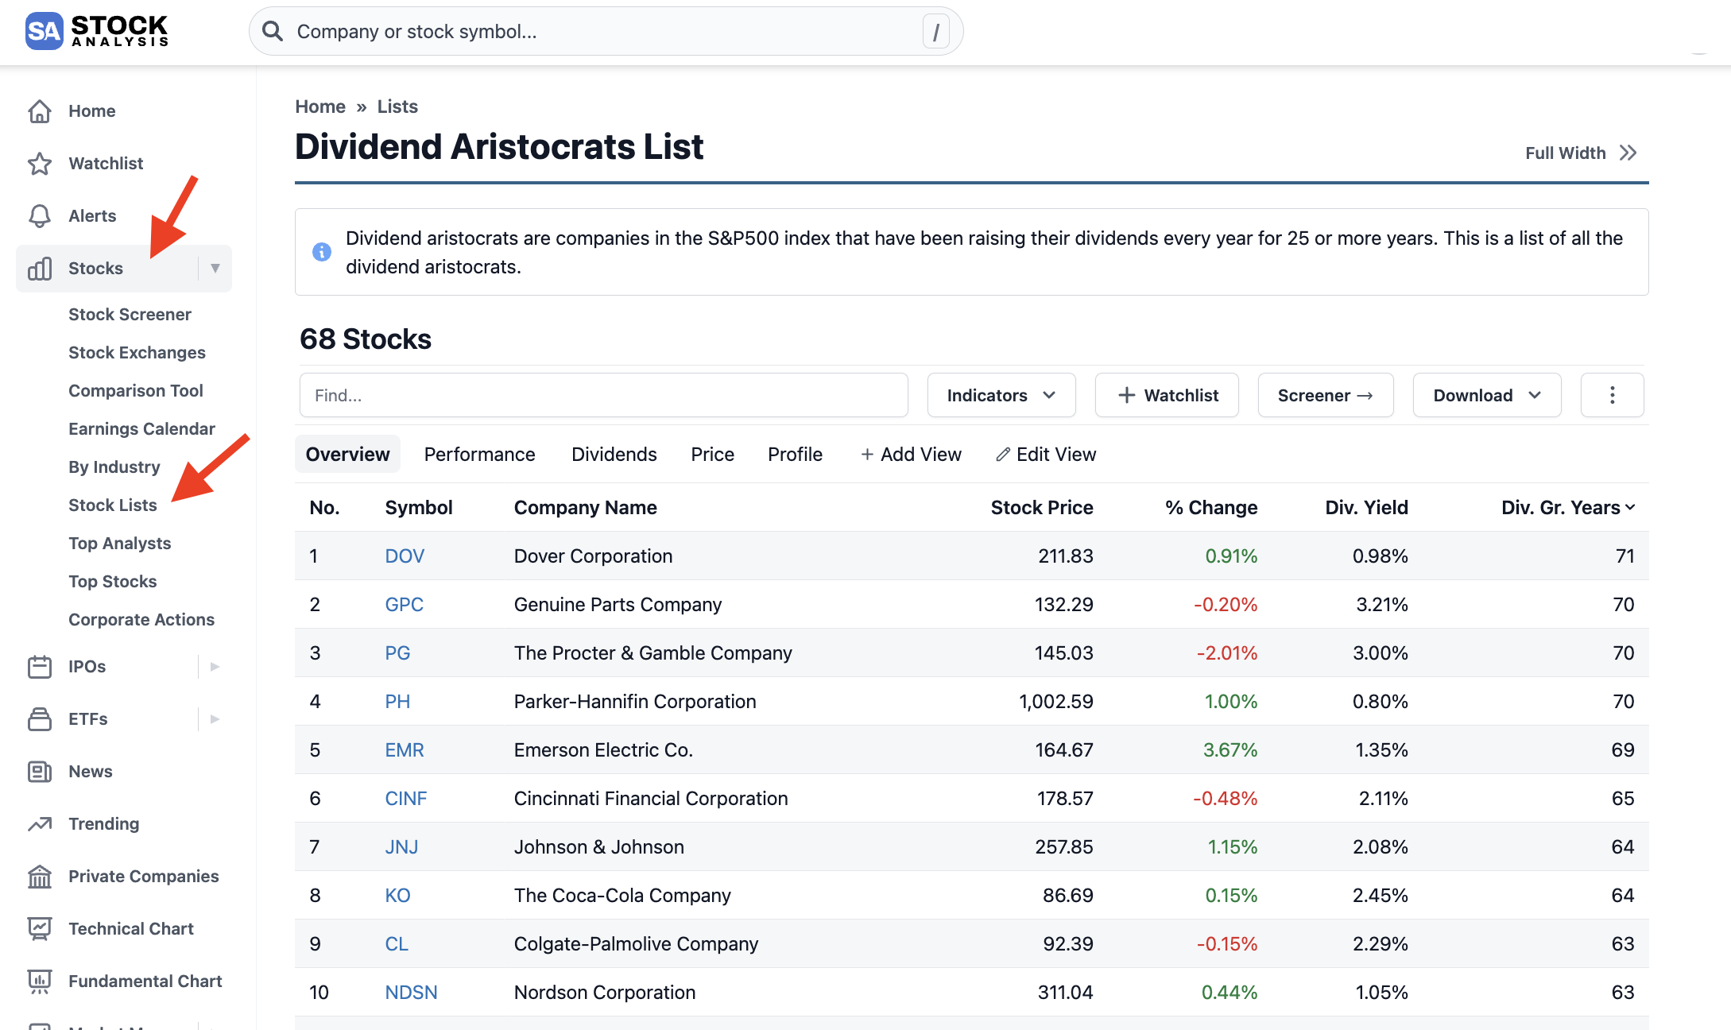
Task: Sort by the % Change column header
Action: tap(1211, 508)
